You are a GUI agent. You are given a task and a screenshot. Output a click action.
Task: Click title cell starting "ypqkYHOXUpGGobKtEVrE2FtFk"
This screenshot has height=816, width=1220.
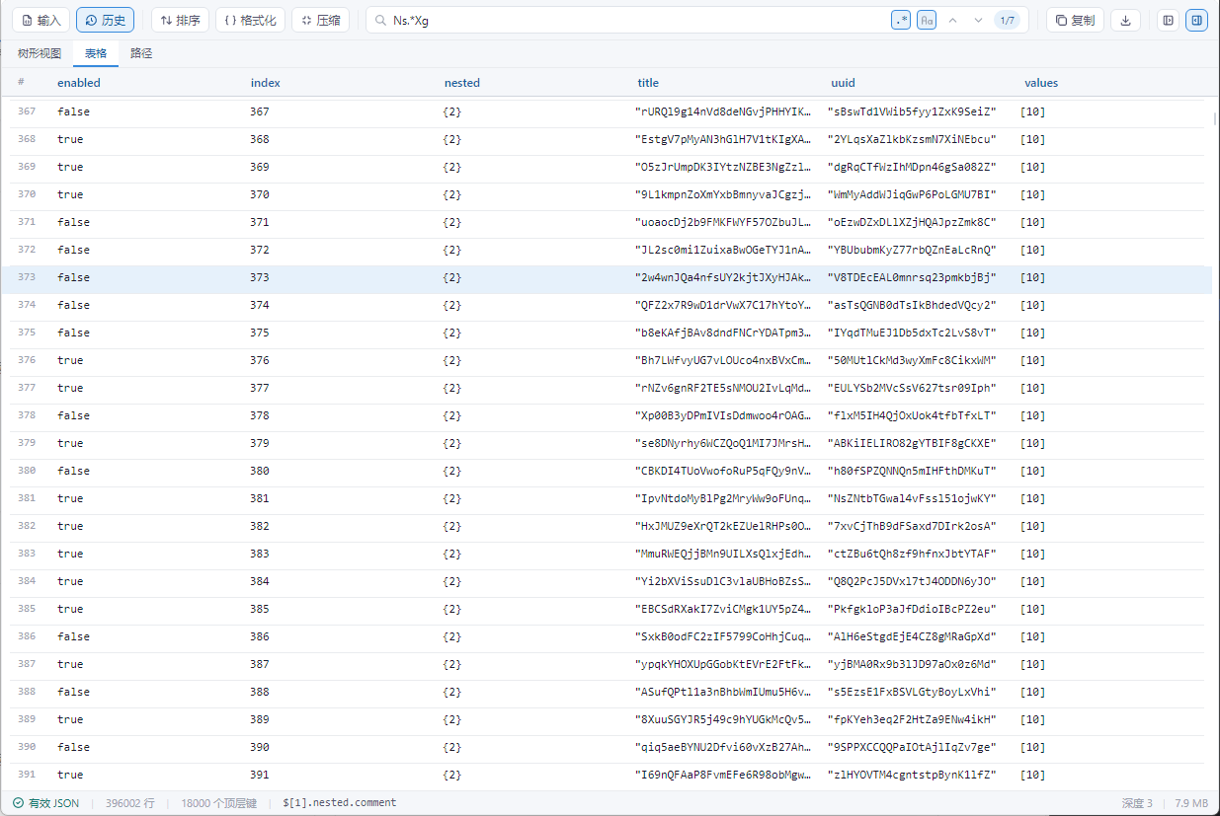(x=723, y=664)
